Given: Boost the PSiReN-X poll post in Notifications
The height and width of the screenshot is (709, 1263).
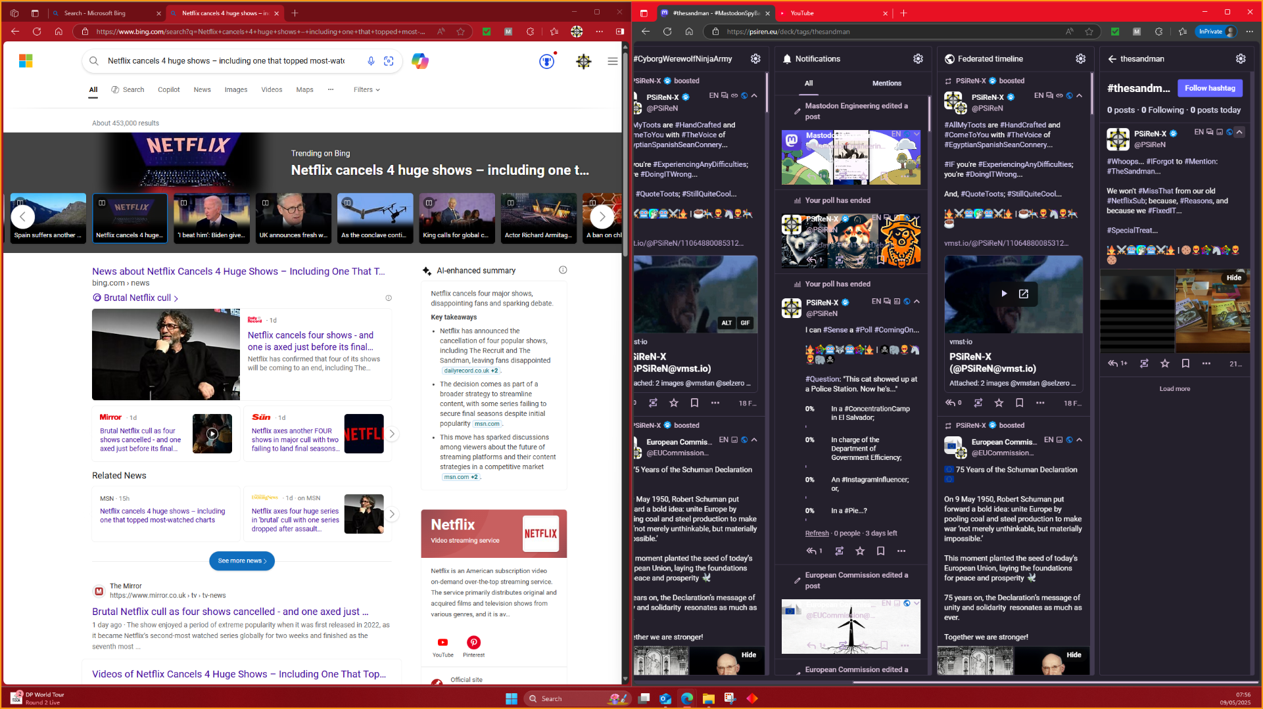Looking at the screenshot, I should click(x=839, y=551).
